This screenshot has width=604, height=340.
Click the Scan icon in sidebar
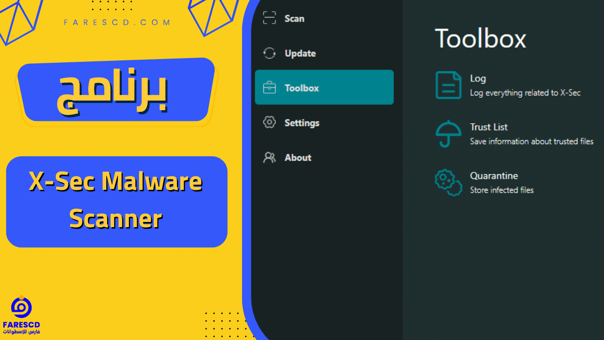coord(269,18)
